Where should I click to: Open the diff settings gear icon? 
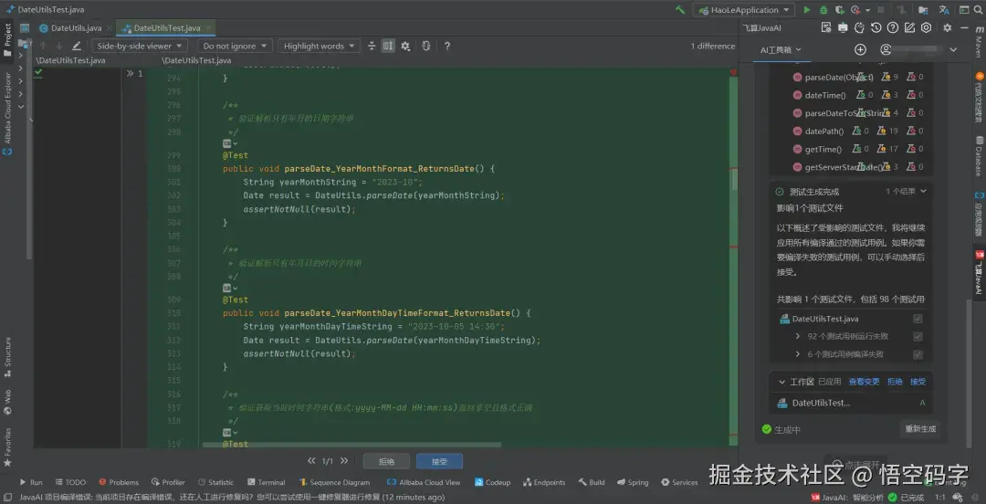coord(405,46)
